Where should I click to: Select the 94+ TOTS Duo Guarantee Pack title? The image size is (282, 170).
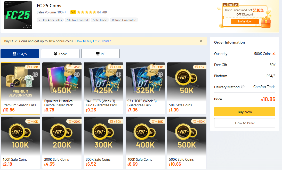click(101, 103)
